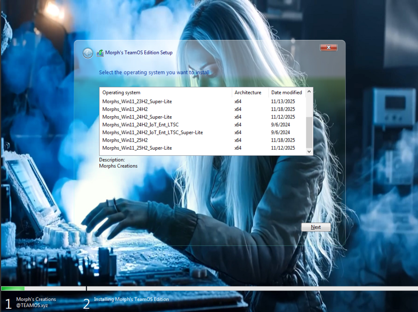Select Morphs_Win11_24H2_Super-Lite row
Image resolution: width=418 pixels, height=312 pixels.
(203, 117)
